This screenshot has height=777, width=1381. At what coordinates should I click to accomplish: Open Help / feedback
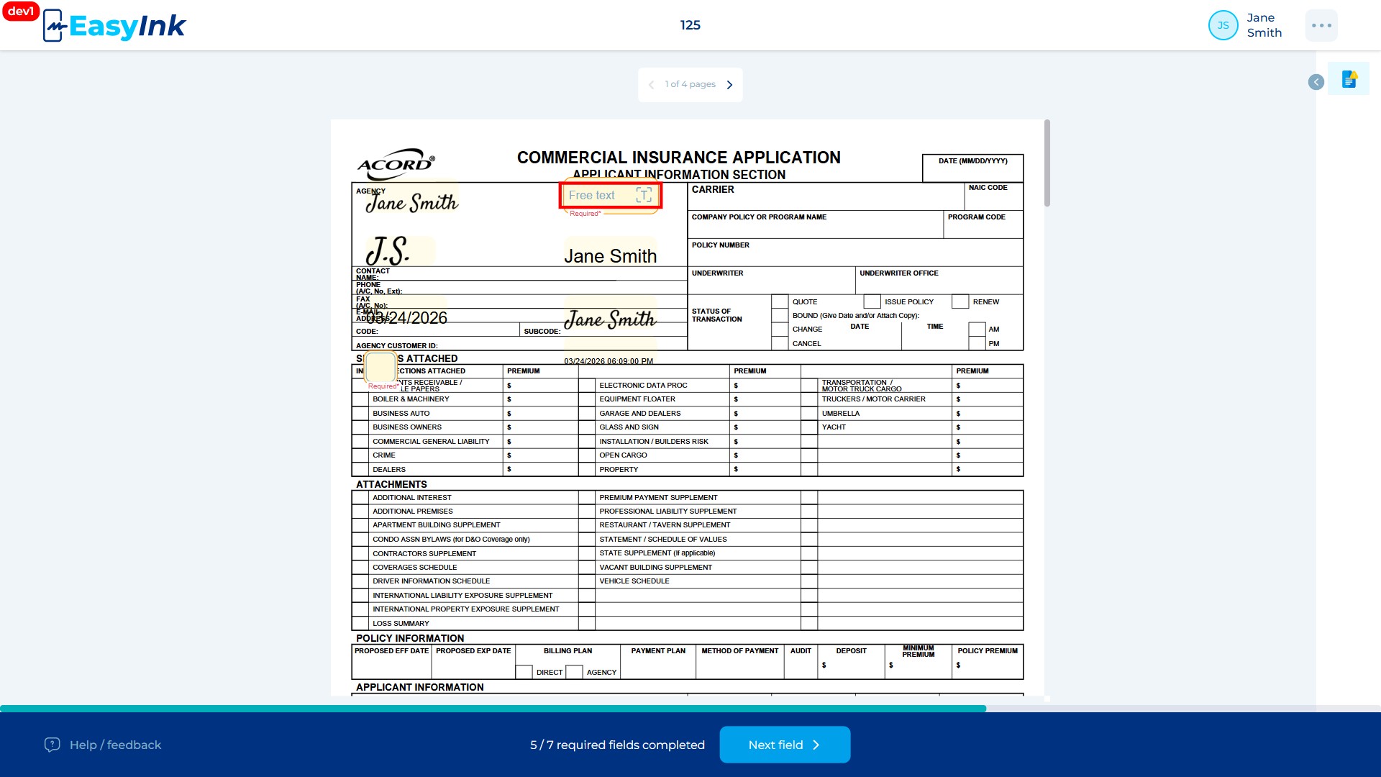pyautogui.click(x=102, y=745)
